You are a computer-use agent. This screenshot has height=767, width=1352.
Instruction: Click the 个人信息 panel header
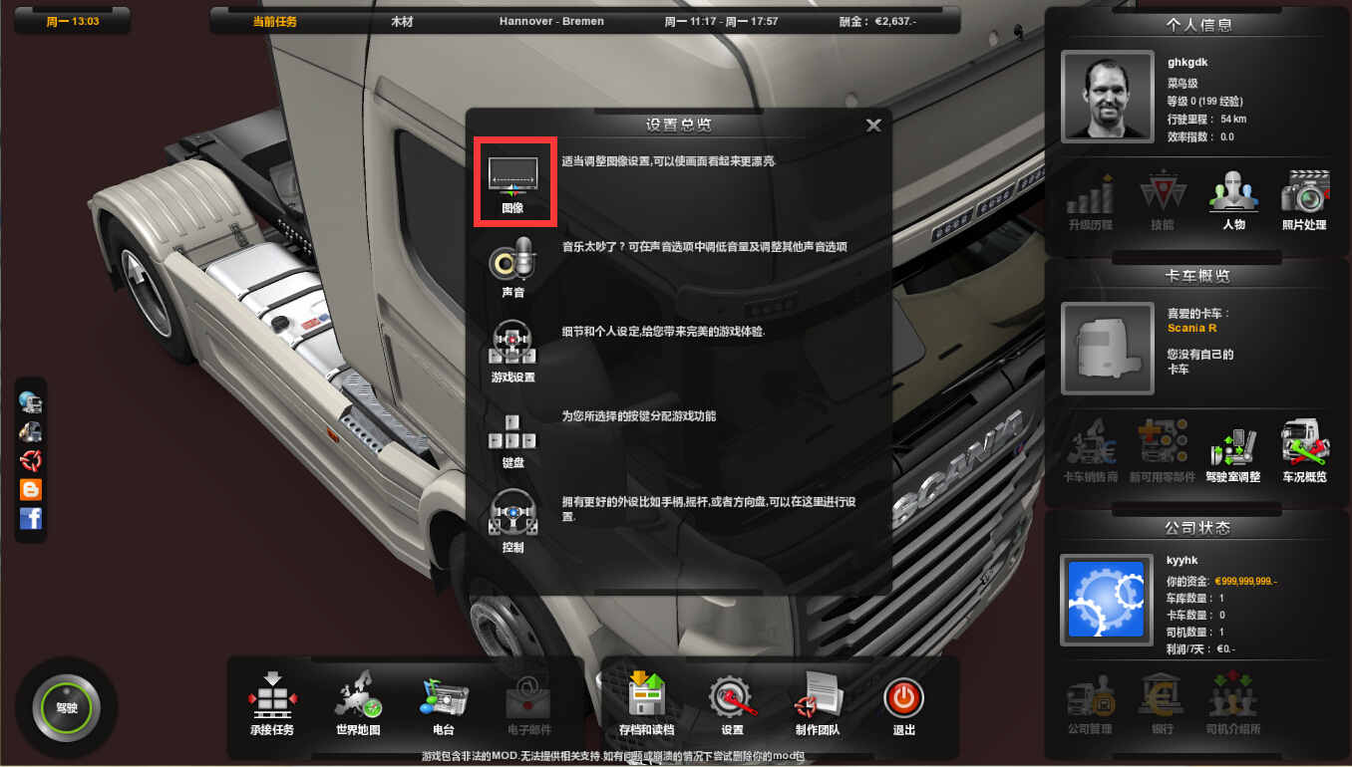coord(1198,25)
